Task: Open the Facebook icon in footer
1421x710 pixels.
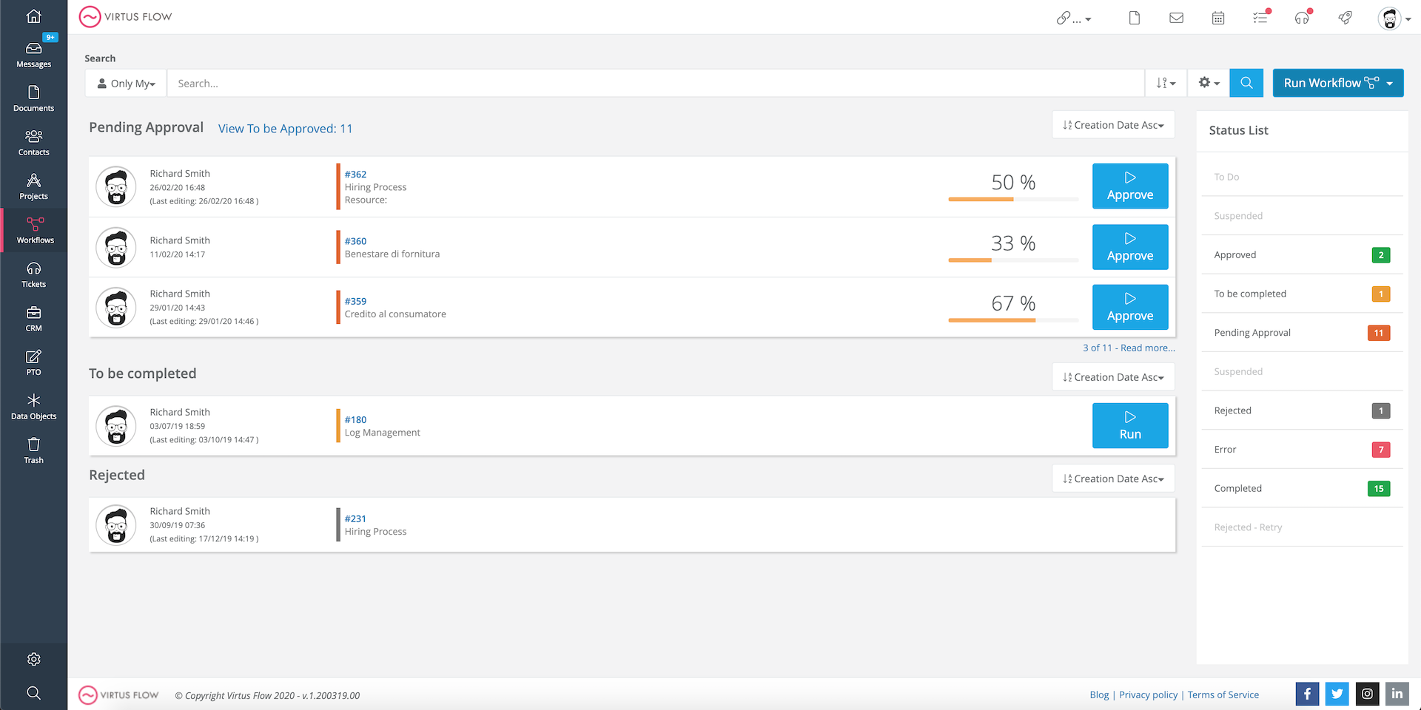Action: tap(1307, 694)
